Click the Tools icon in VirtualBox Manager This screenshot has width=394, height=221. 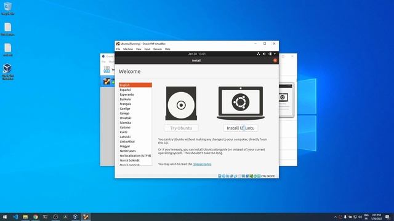pyautogui.click(x=107, y=69)
